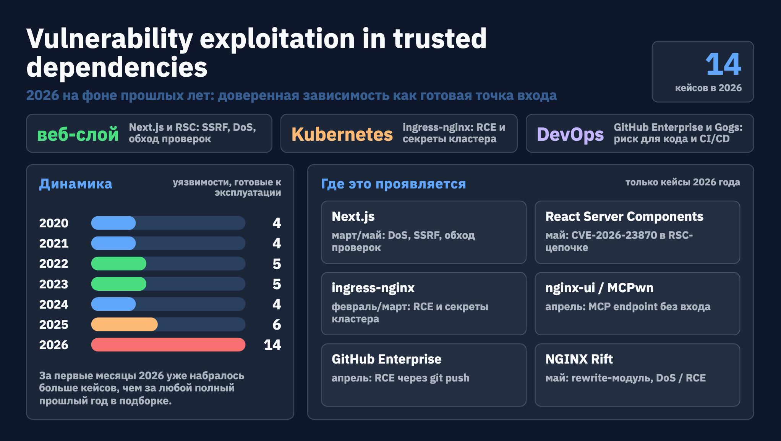Click the Динамика panel heading
The width and height of the screenshot is (781, 441).
point(76,184)
